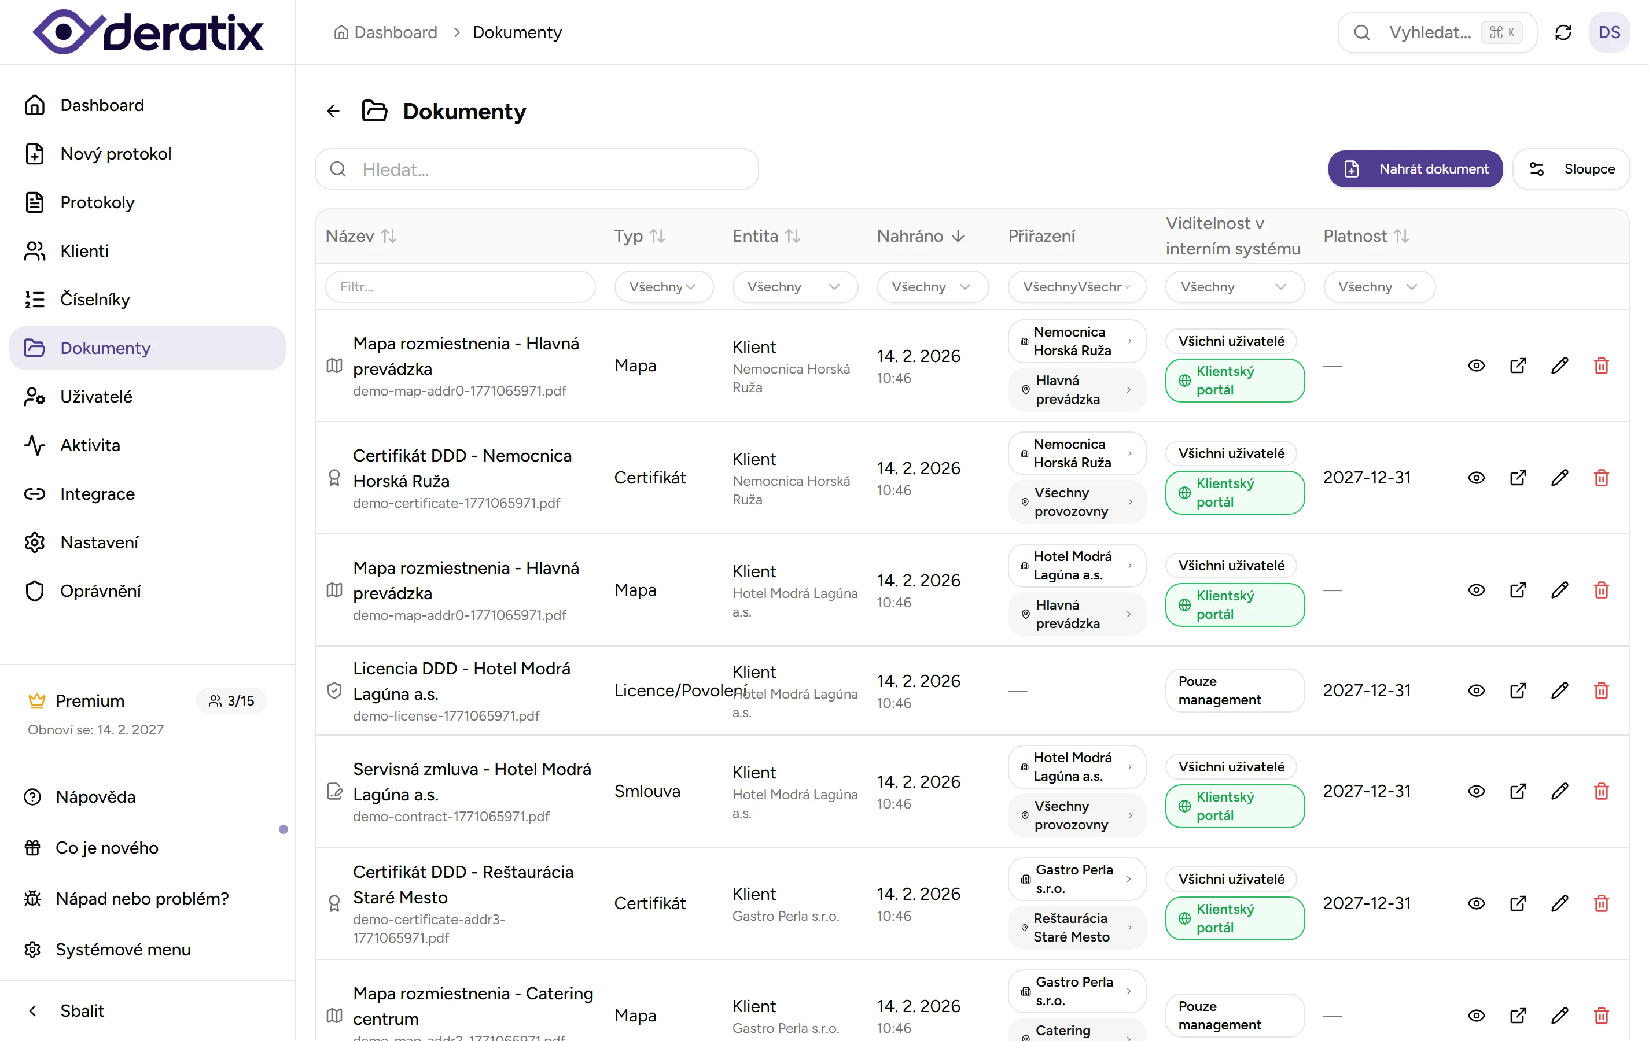View the Licencia DDD document via eye icon

point(1476,691)
